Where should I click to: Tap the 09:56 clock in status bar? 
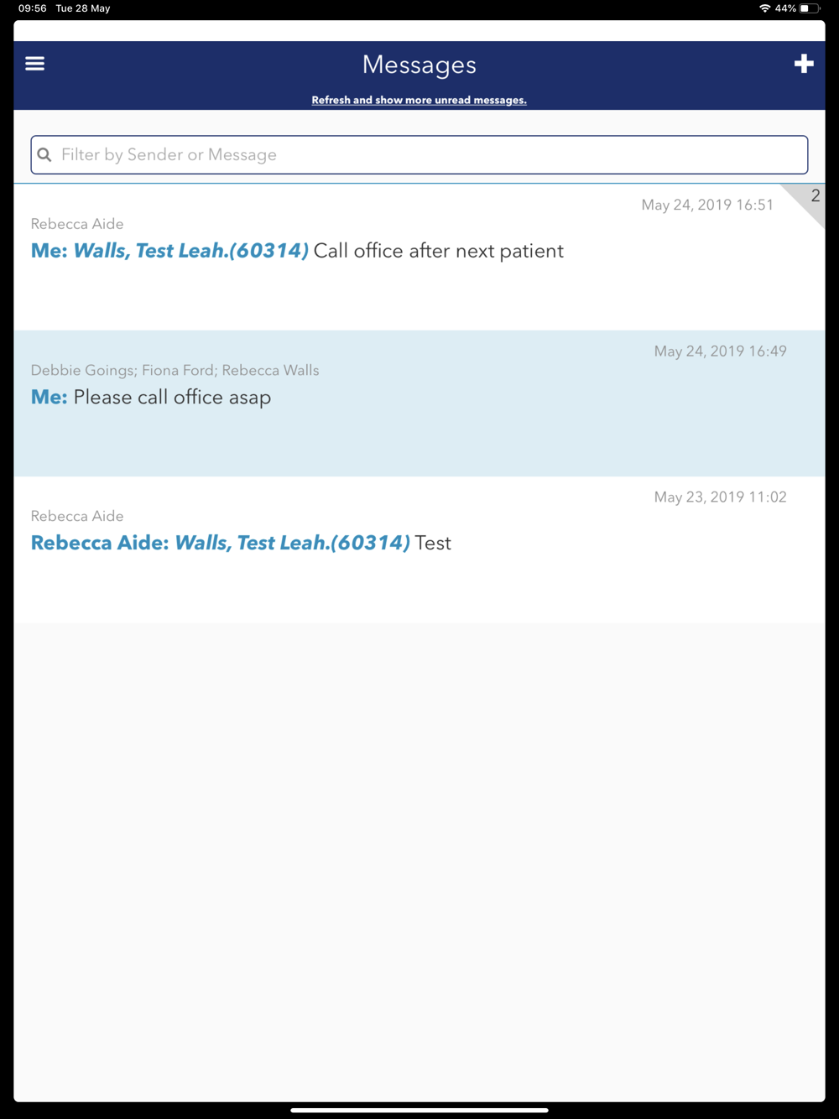pos(33,8)
